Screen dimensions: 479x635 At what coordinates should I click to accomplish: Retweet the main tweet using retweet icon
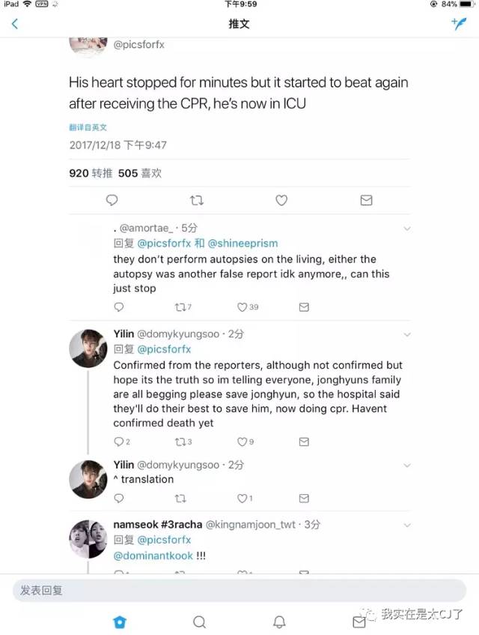(196, 200)
